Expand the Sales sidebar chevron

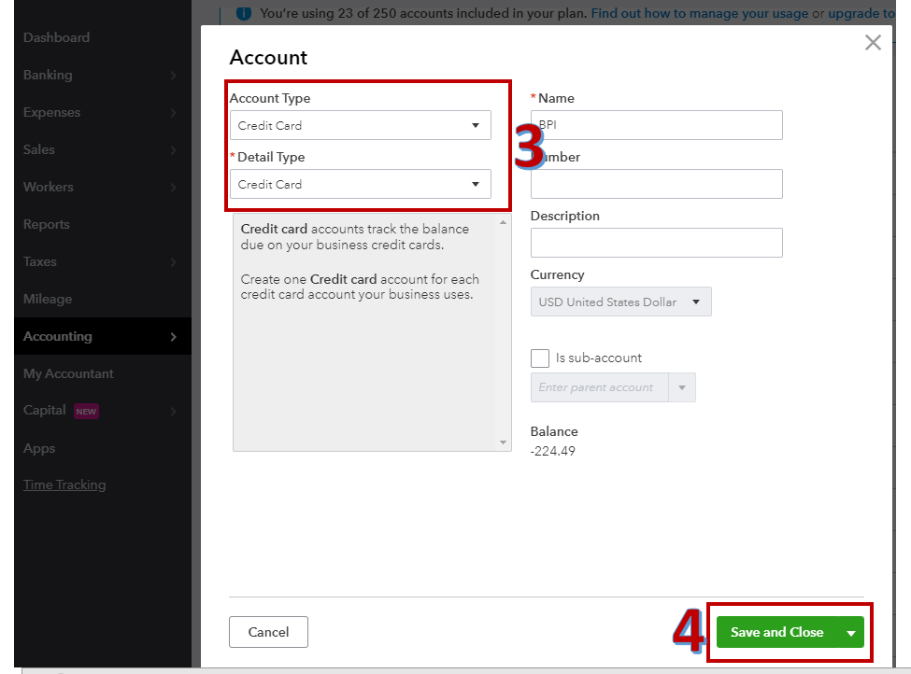(174, 150)
